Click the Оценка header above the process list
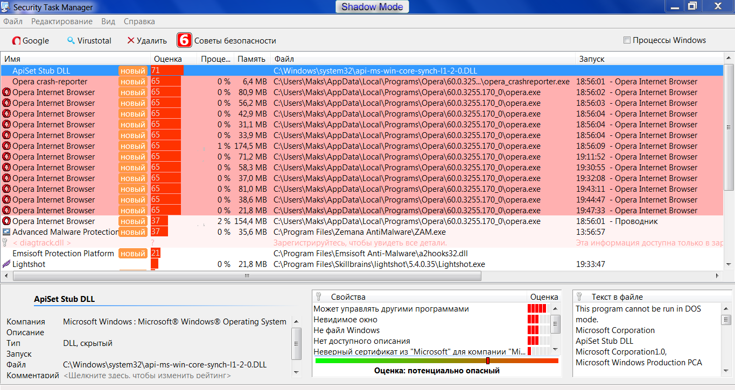The height and width of the screenshot is (390, 735). click(x=173, y=59)
